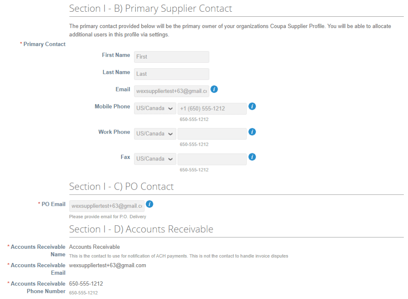The height and width of the screenshot is (299, 408).
Task: Open Mobile Phone country dropdown
Action: [x=155, y=108]
